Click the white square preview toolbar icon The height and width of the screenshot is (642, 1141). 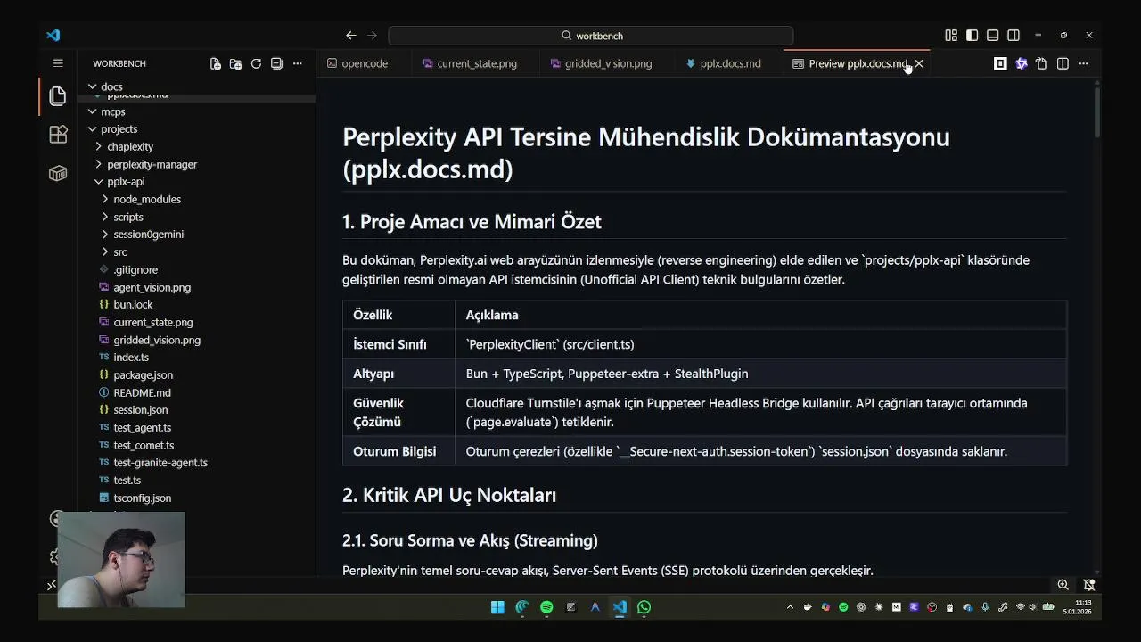(x=1000, y=63)
